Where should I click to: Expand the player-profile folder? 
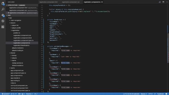click(16, 28)
